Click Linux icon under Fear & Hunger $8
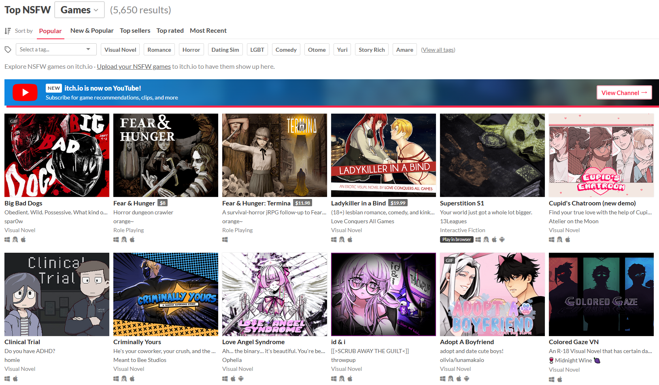Screen dimensions: 659x385 [124, 239]
